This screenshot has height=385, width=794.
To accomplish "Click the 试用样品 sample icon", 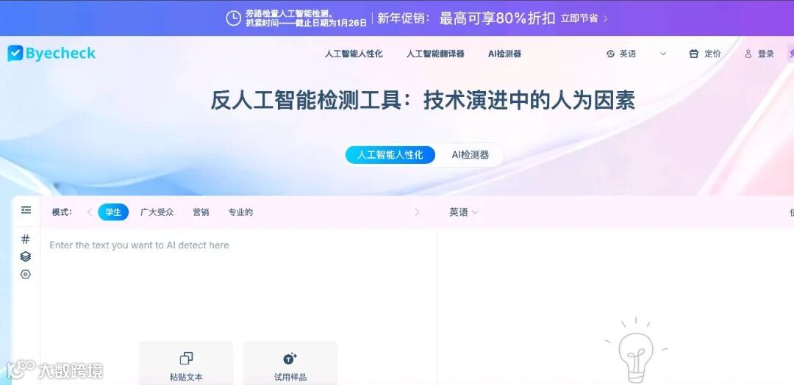I will tap(290, 359).
